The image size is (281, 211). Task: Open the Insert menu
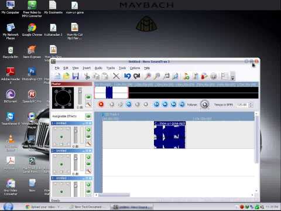tap(87, 68)
